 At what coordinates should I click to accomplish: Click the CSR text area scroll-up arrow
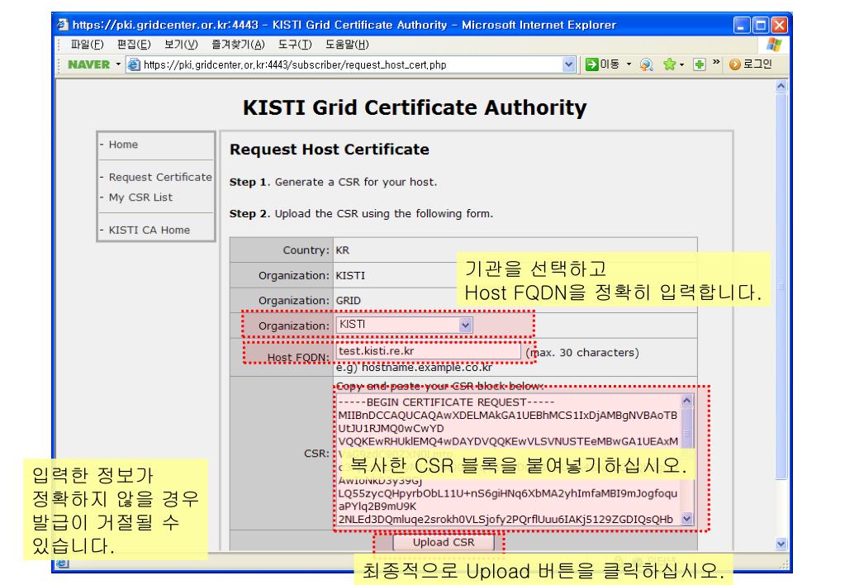(x=686, y=401)
